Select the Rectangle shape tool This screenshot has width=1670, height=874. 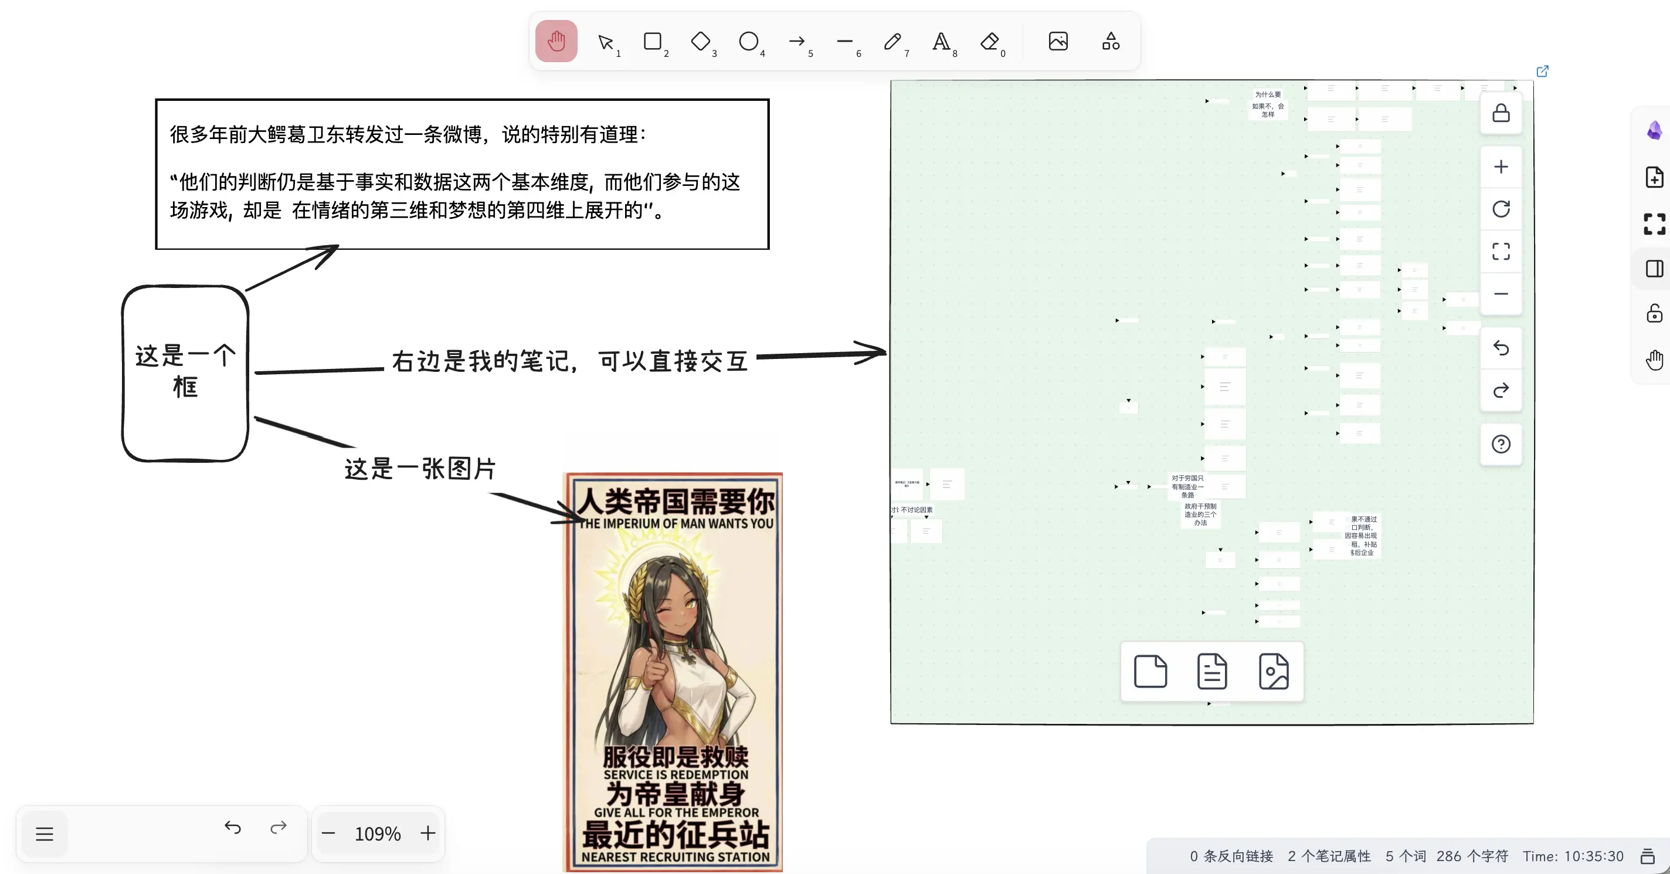[652, 42]
